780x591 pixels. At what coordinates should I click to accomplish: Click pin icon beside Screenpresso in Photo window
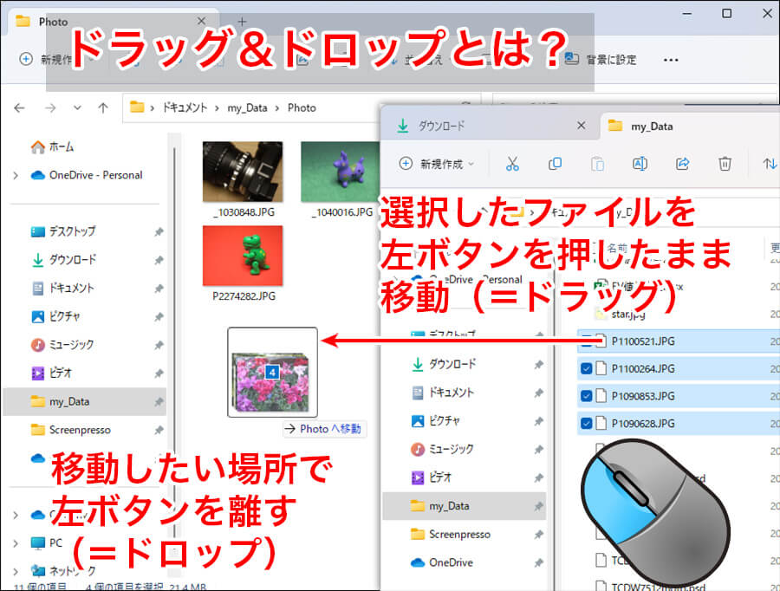coord(159,431)
